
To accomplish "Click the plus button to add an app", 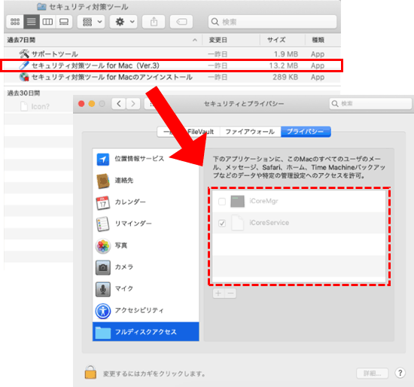I will coord(218,293).
